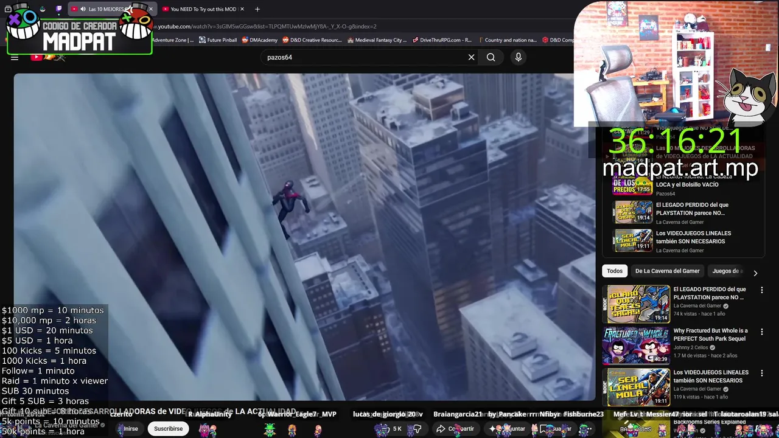Open the YouTube hamburger guide menu
Image resolution: width=779 pixels, height=438 pixels.
pos(15,57)
